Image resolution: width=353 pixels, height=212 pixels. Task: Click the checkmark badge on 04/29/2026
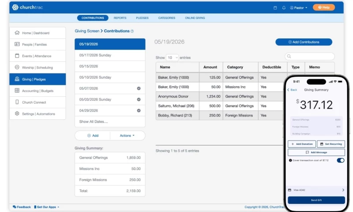pyautogui.click(x=139, y=110)
